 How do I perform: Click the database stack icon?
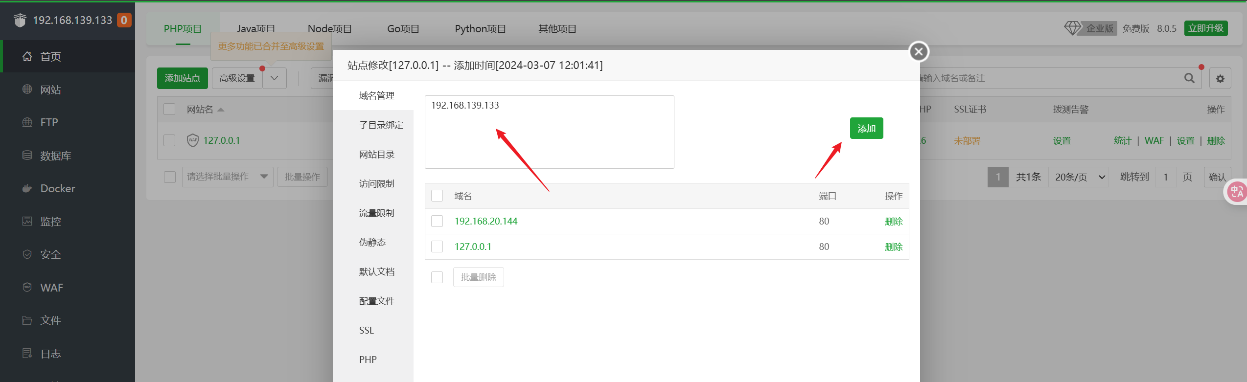27,156
